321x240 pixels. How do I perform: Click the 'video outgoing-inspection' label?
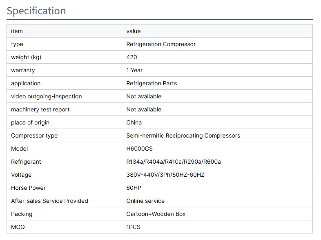tap(46, 96)
